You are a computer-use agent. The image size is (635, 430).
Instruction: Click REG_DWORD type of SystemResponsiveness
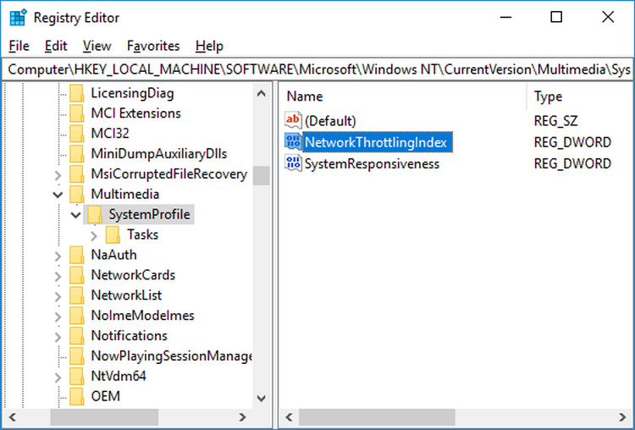tap(572, 163)
